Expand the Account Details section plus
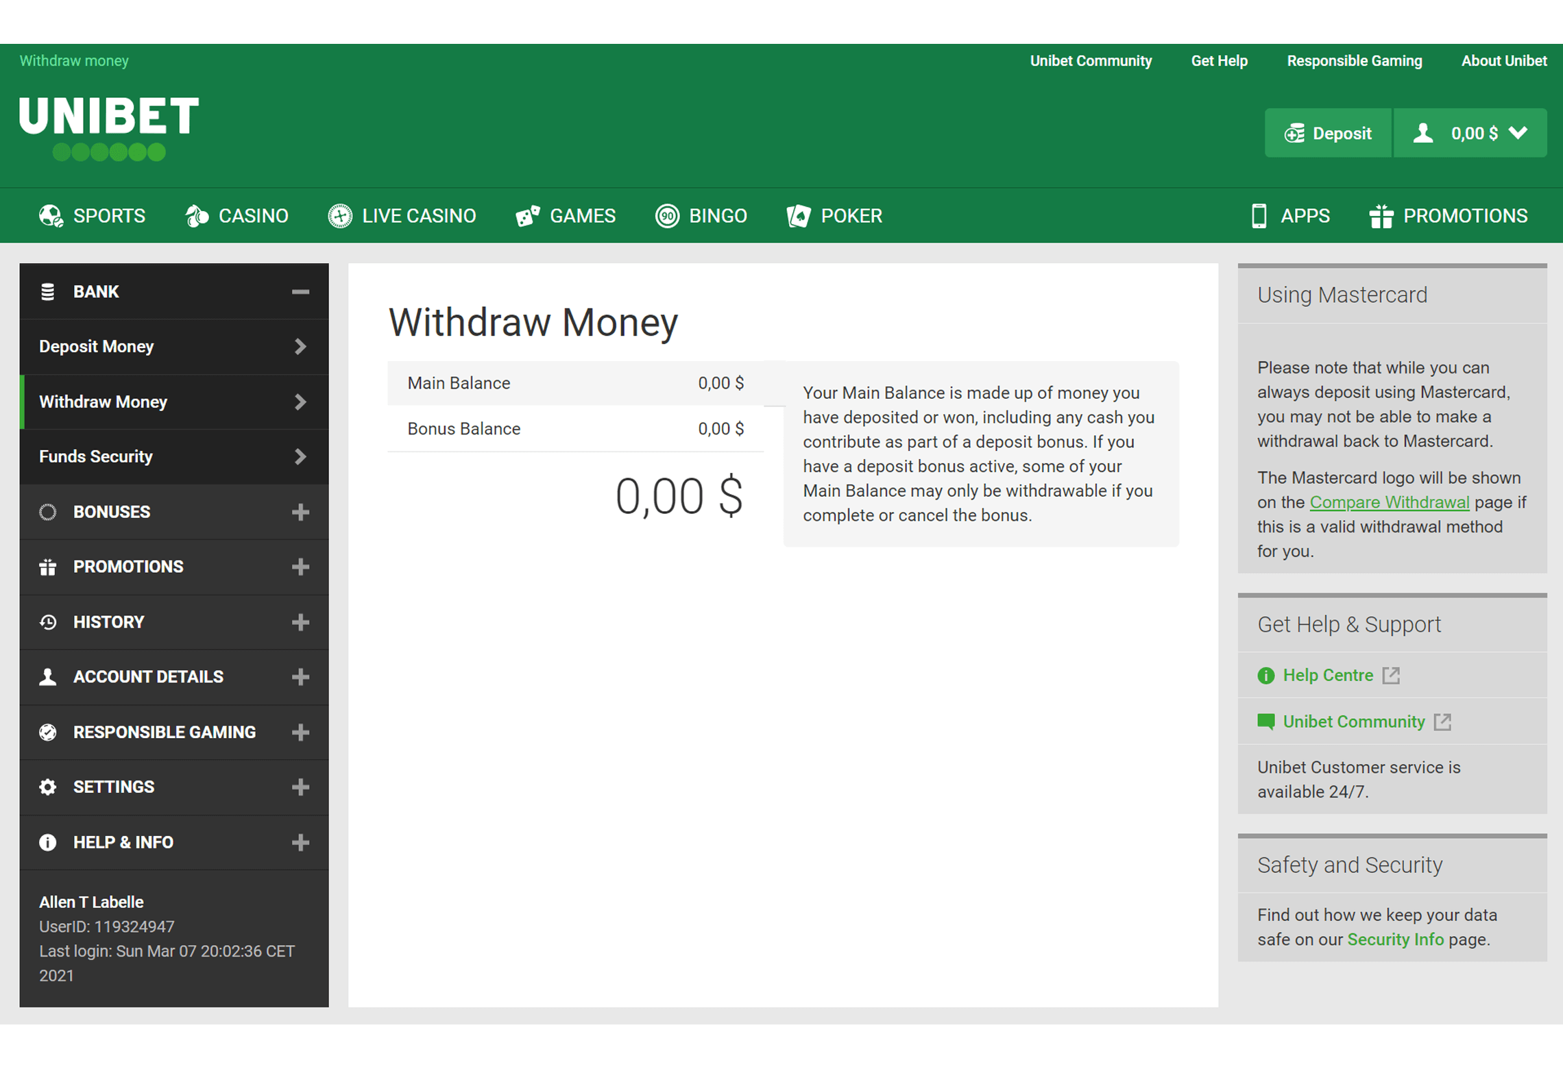Image resolution: width=1563 pixels, height=1069 pixels. point(300,677)
